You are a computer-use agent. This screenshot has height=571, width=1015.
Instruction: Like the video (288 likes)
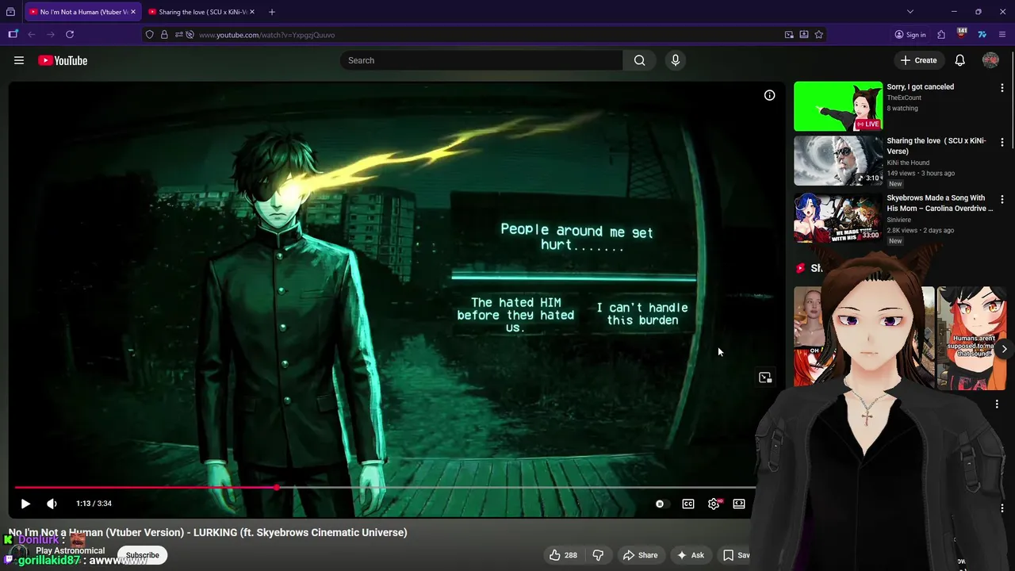[563, 555]
